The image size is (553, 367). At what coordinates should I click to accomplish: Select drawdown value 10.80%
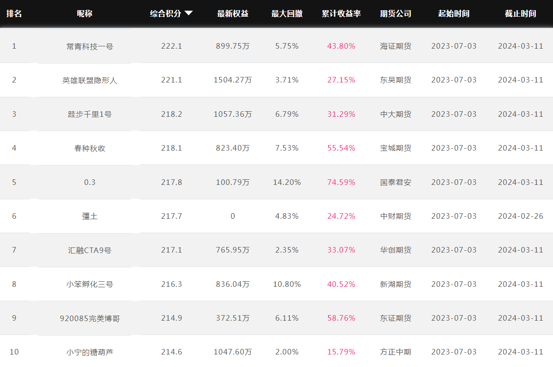click(287, 284)
